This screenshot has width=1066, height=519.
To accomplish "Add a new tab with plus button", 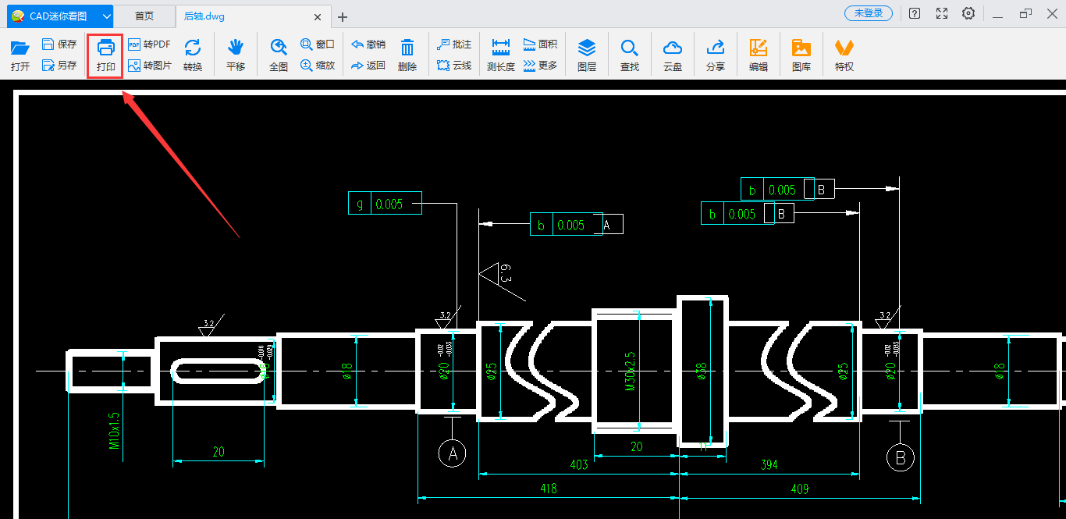I will 342,16.
